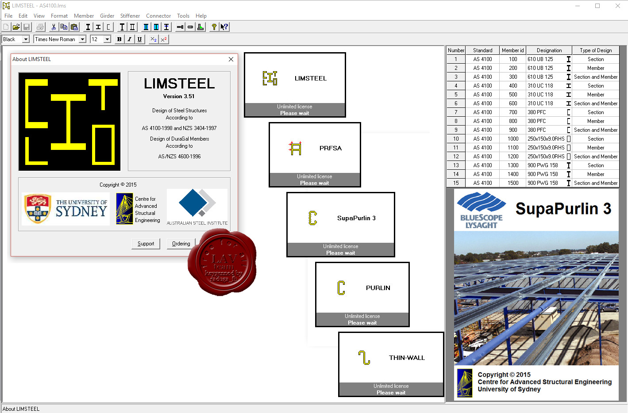Click the University of Sydney logo
This screenshot has height=413, width=628.
click(65, 209)
